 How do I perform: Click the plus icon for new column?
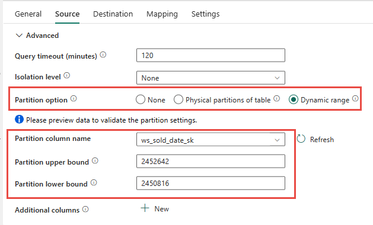coord(145,208)
